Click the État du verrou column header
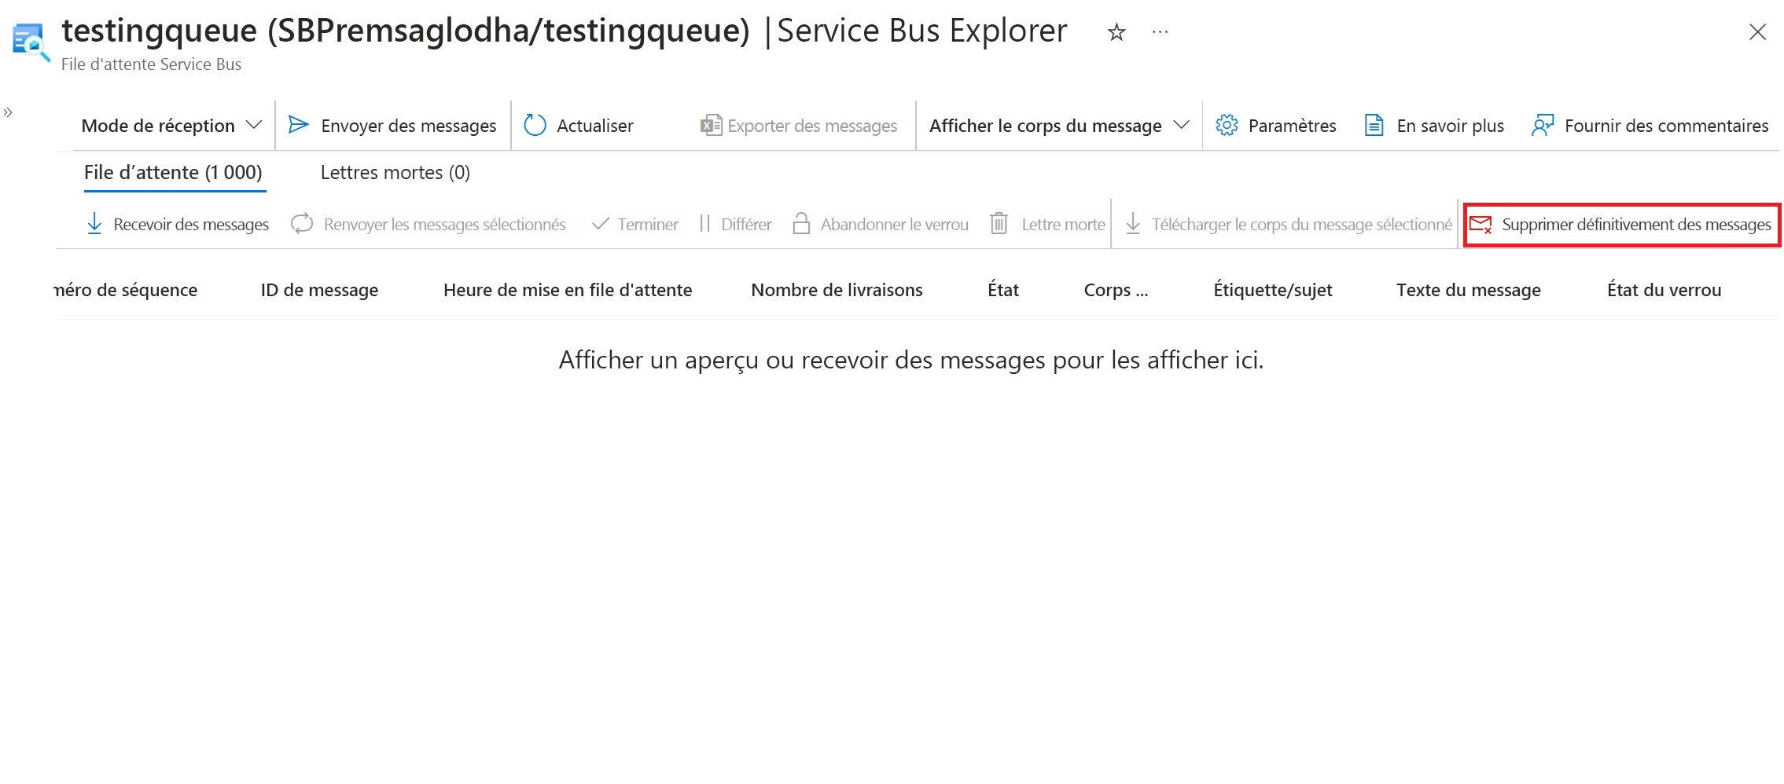 pos(1664,290)
